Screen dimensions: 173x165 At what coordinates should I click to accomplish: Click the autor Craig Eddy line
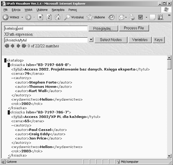[40, 134]
